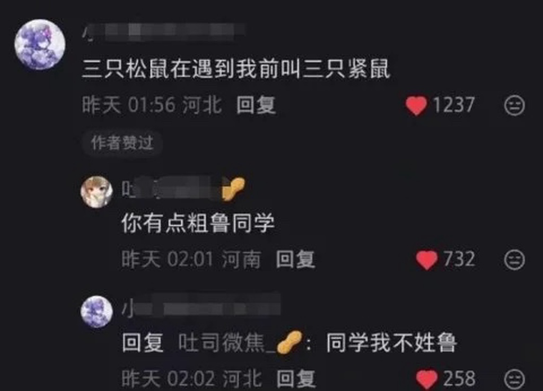Like the comment with 1237 likes
Image resolution: width=543 pixels, height=391 pixels.
(x=416, y=105)
